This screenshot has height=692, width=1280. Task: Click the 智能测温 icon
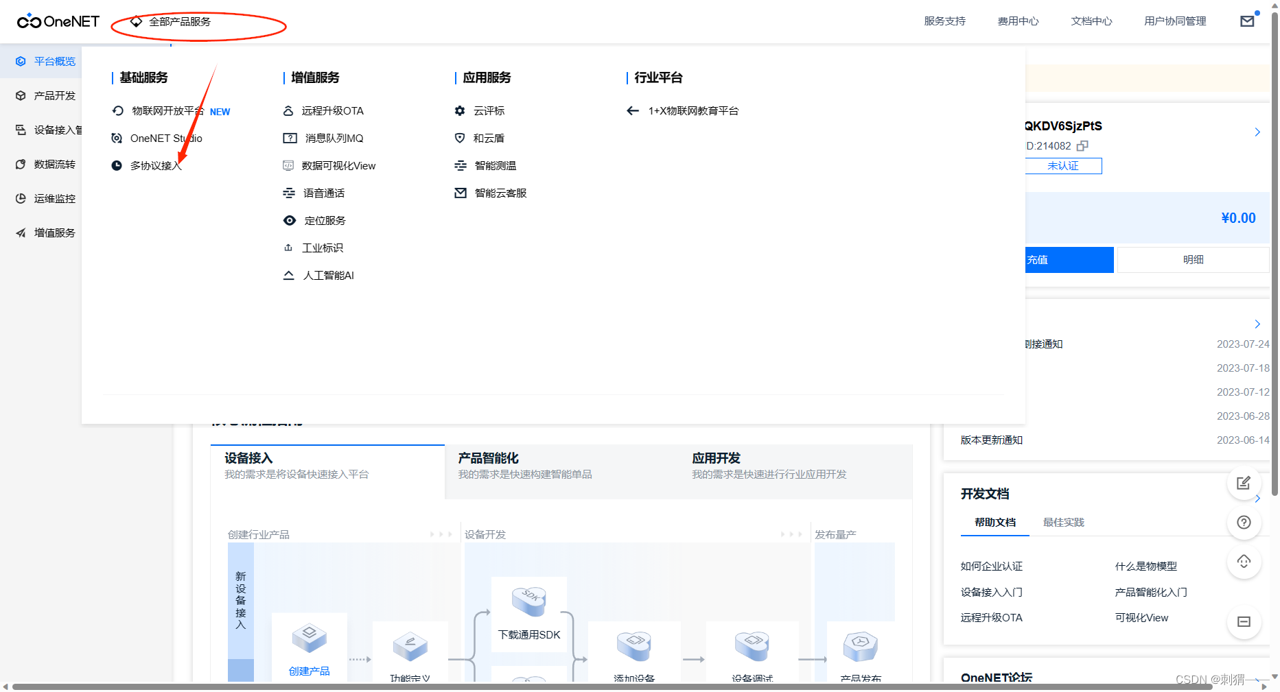461,165
